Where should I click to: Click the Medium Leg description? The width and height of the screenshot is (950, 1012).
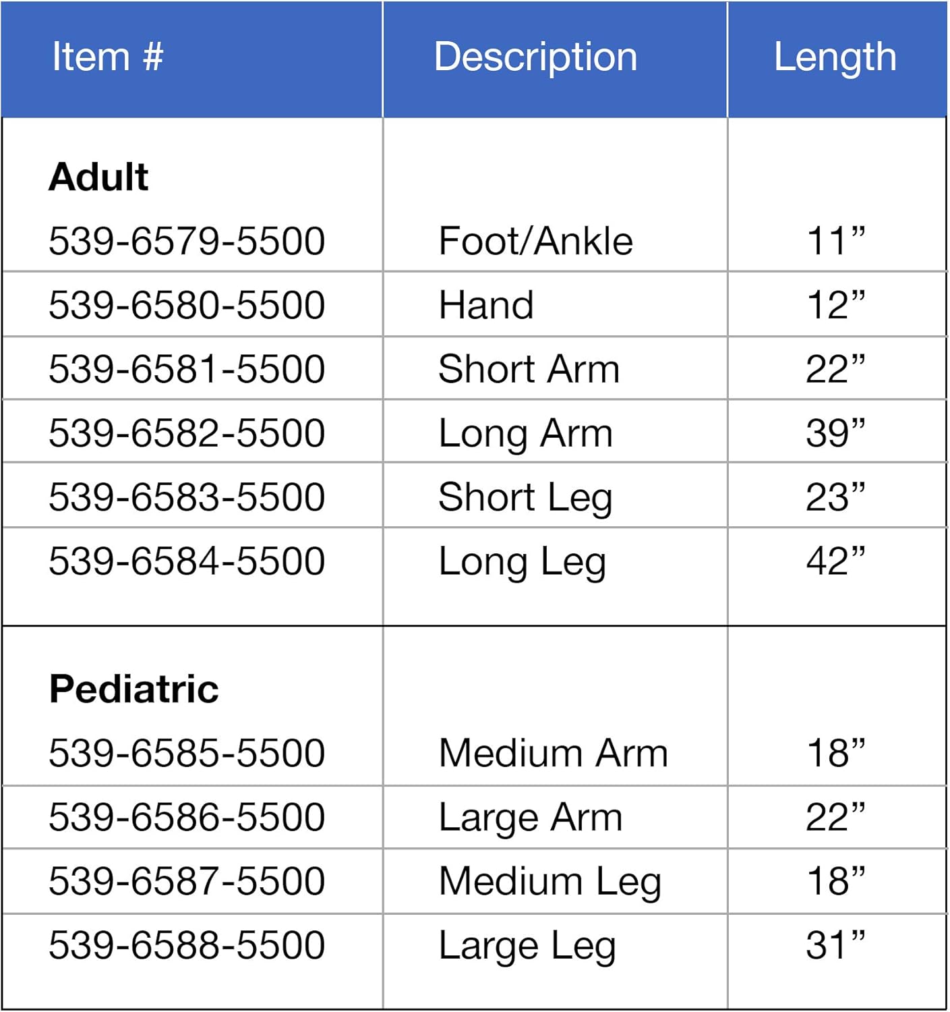click(x=550, y=882)
